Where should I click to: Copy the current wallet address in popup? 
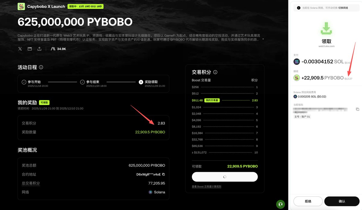click(357, 109)
